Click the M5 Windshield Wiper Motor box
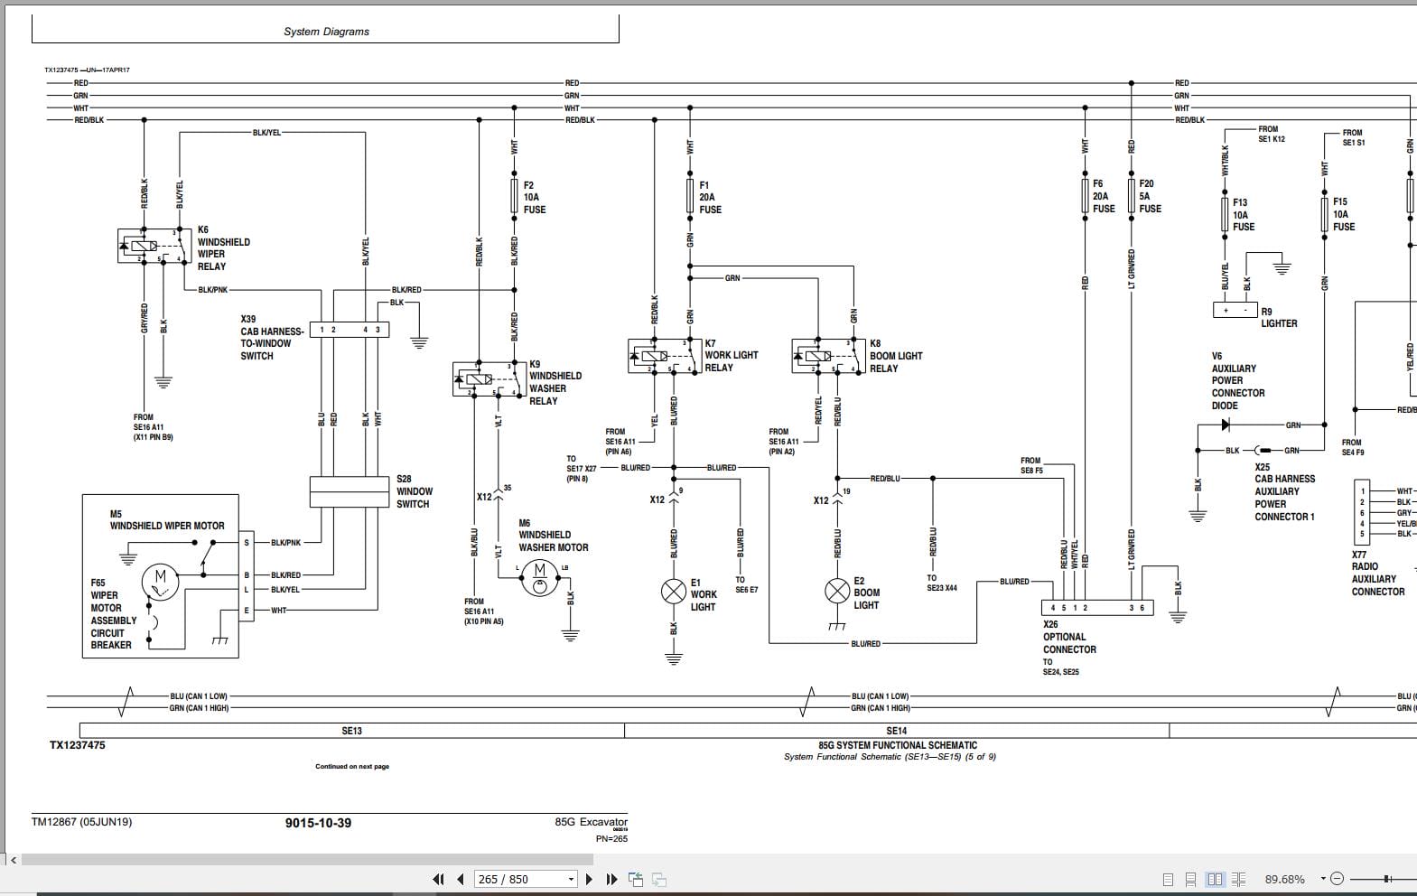 tap(161, 575)
